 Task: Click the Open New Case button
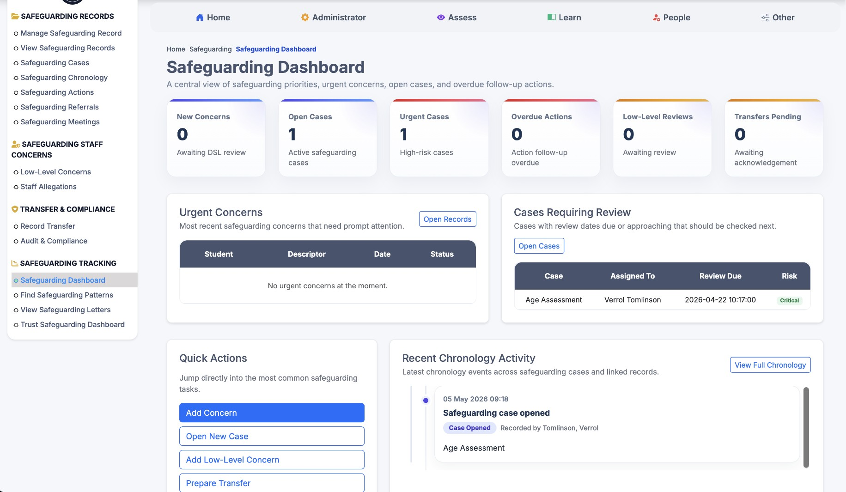272,436
